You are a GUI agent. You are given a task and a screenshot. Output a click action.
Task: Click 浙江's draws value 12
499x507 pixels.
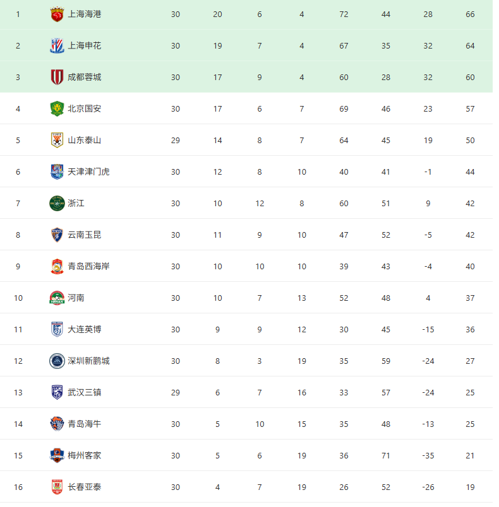[x=260, y=203]
